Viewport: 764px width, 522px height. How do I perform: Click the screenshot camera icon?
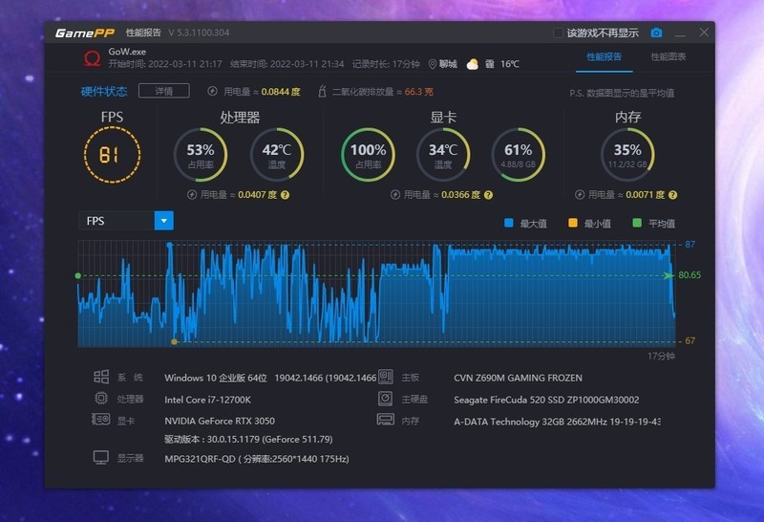click(656, 33)
